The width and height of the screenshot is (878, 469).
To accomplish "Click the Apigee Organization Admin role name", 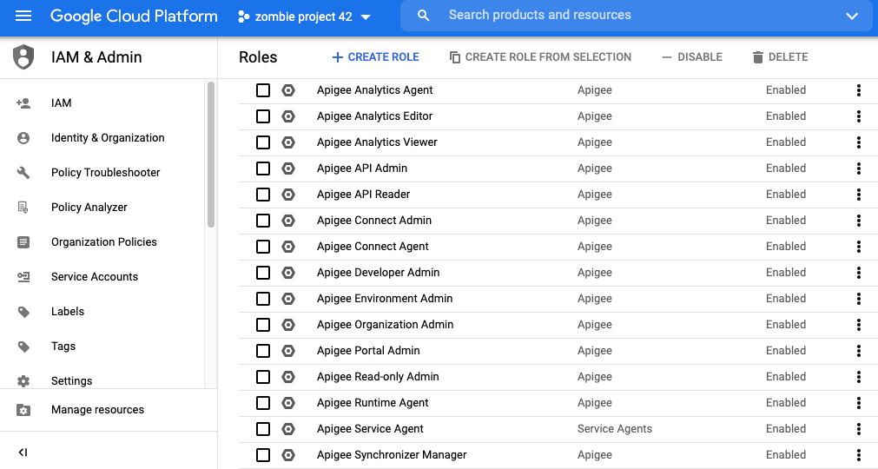I will pos(385,325).
